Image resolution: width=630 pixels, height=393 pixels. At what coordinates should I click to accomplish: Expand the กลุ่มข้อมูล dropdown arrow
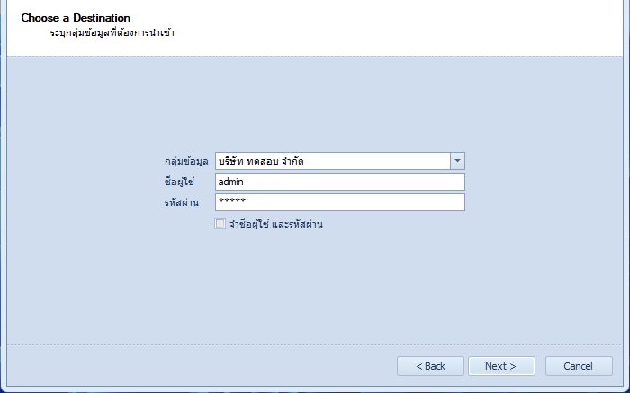[x=457, y=161]
